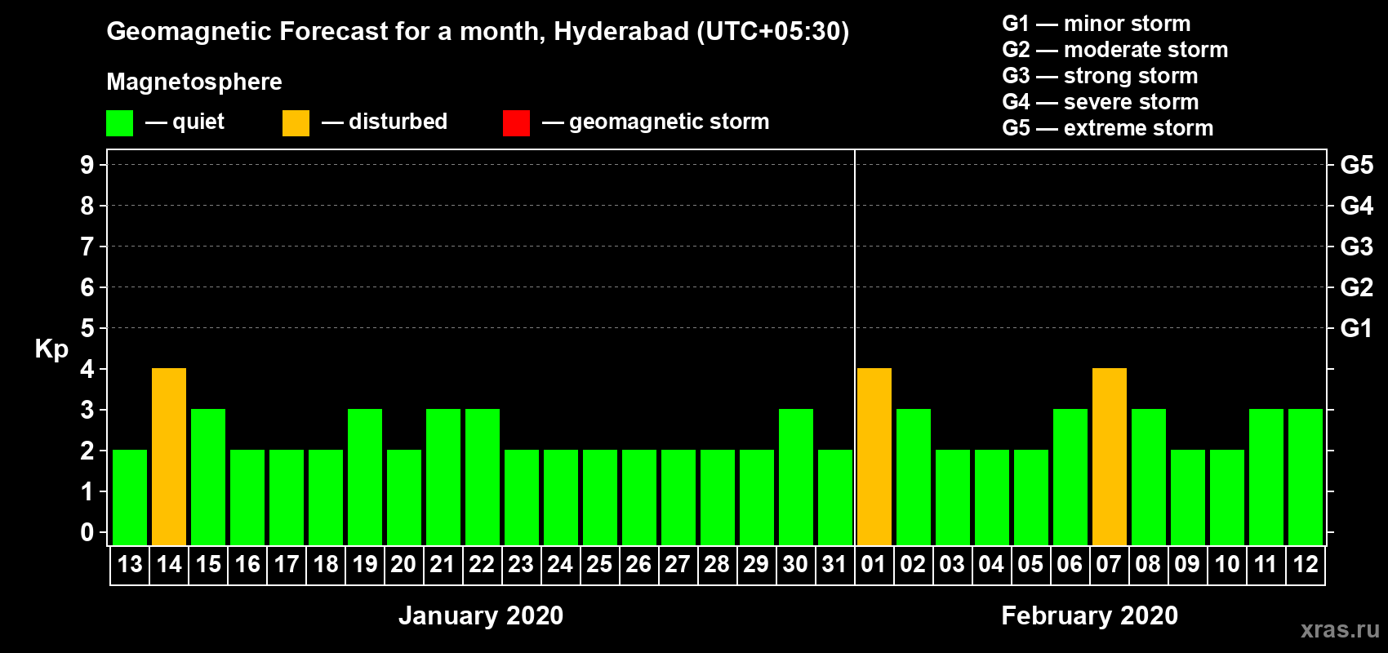Image resolution: width=1388 pixels, height=653 pixels.
Task: Click the G4 label on right axis
Action: coord(1357,206)
